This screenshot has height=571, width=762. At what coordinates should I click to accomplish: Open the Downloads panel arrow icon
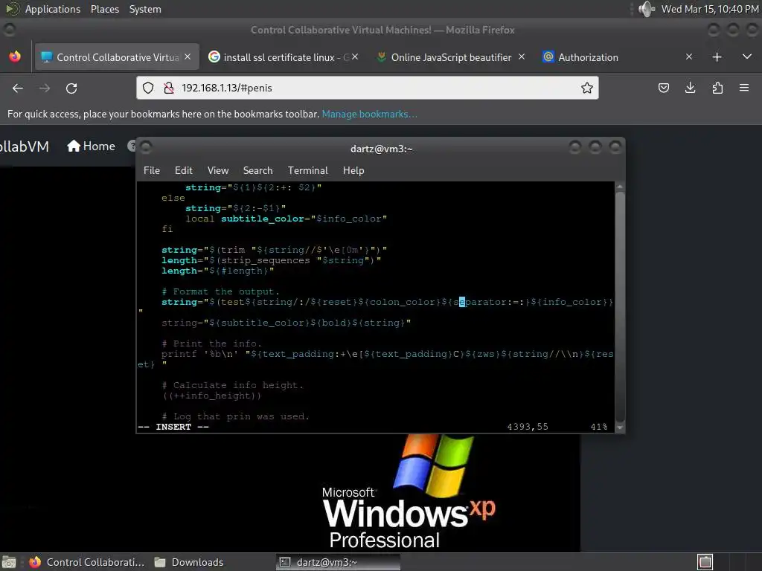click(x=690, y=88)
